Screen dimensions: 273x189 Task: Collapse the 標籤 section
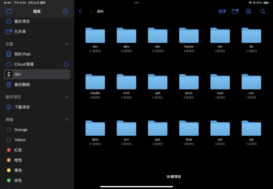pyautogui.click(x=66, y=120)
